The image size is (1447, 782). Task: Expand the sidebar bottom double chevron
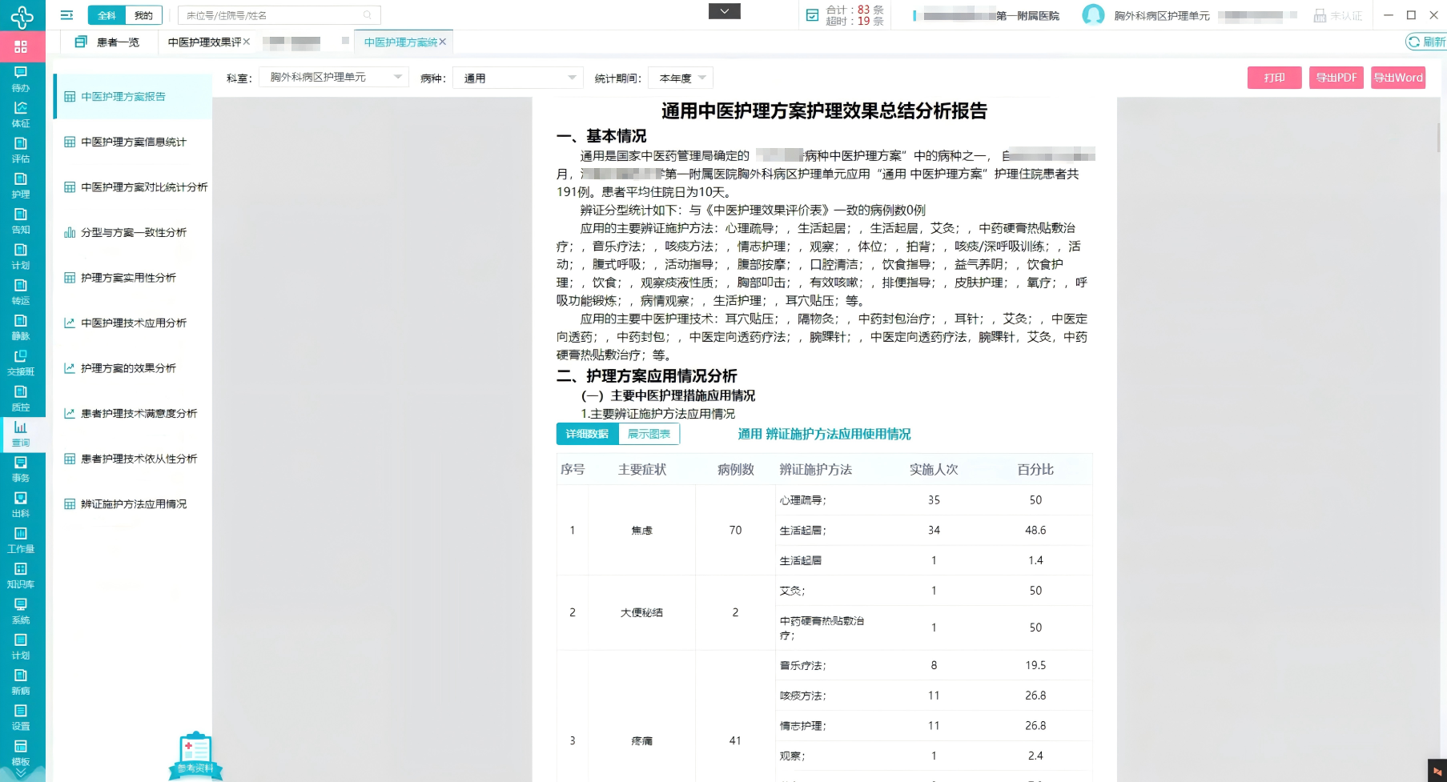pyautogui.click(x=21, y=774)
